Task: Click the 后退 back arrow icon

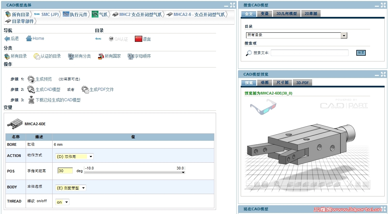Action: 7,38
